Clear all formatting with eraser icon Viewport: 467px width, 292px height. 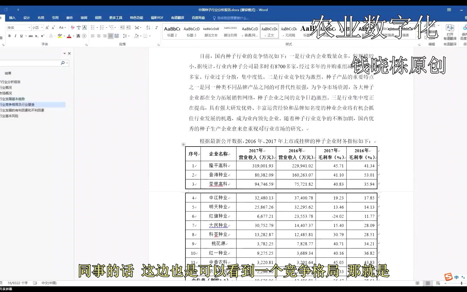(72, 28)
